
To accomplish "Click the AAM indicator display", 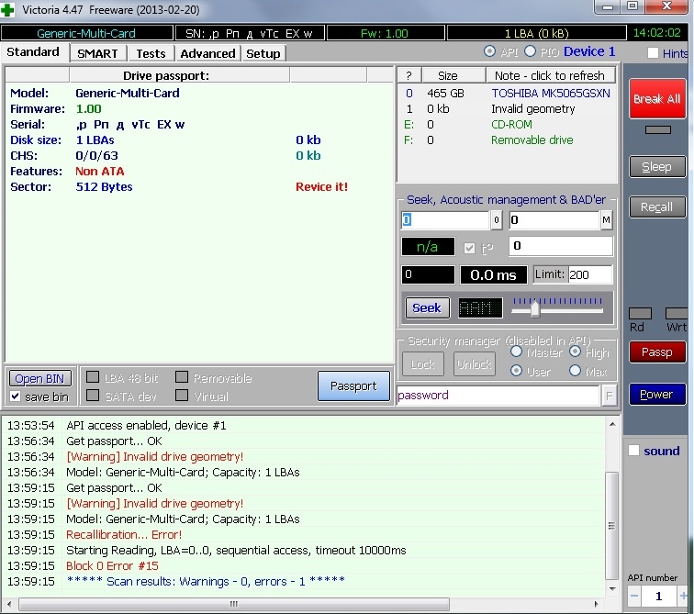I will click(x=480, y=307).
